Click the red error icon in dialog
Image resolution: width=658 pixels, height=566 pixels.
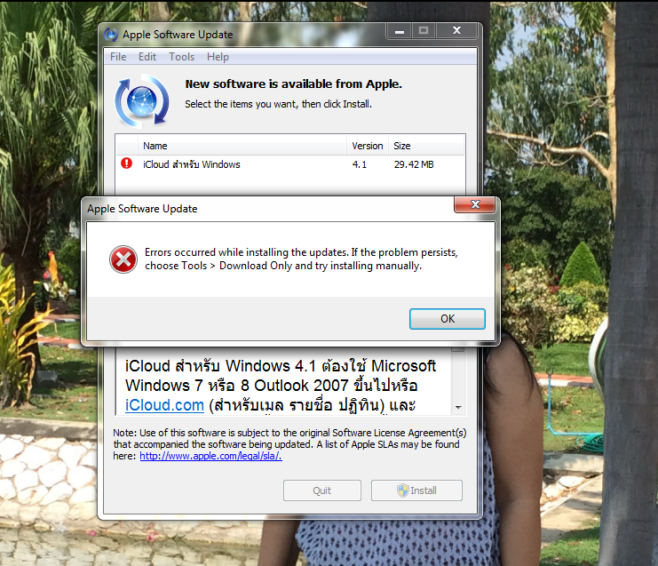pos(123,259)
